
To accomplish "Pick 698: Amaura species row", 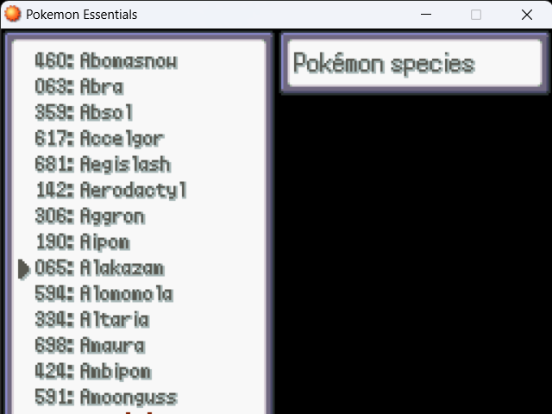I will 90,346.
